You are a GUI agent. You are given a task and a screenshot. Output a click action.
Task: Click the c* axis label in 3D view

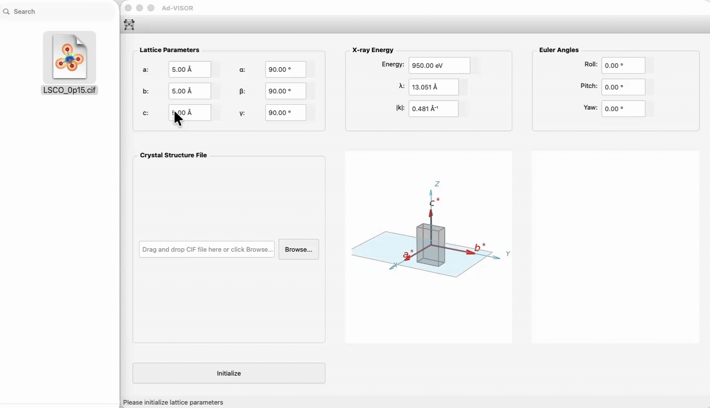pos(434,202)
